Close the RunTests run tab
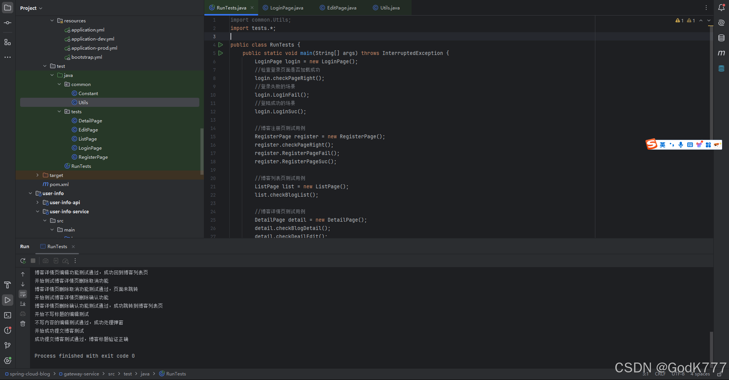 coord(73,247)
